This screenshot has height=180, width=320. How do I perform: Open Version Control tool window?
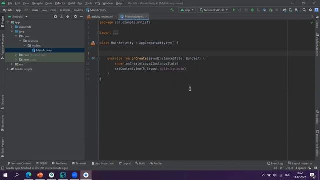(x=19, y=163)
